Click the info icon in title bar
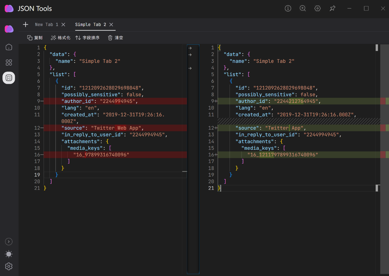 point(288,9)
